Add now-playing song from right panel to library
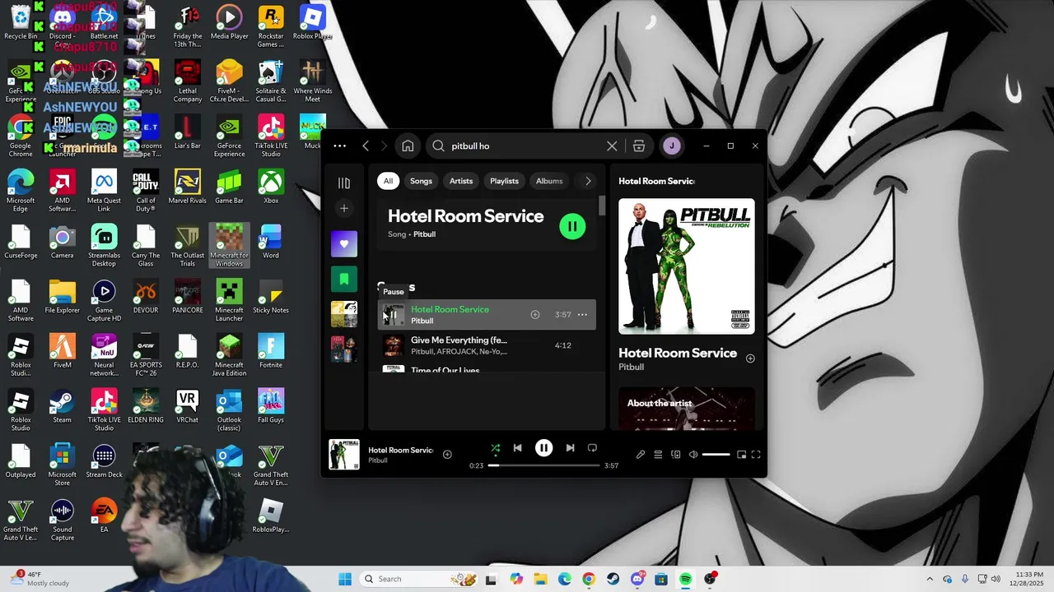 pos(750,358)
